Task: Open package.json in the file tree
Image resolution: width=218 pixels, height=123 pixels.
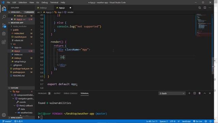Action: (19, 72)
